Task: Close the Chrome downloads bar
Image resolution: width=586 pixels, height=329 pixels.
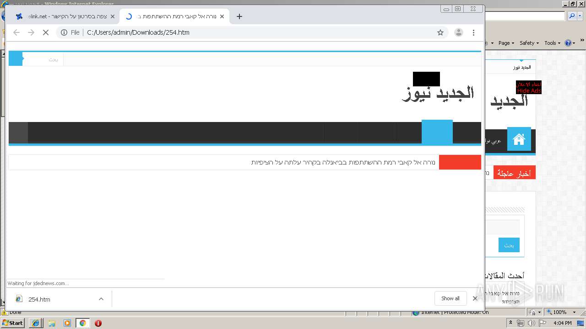Action: tap(475, 298)
